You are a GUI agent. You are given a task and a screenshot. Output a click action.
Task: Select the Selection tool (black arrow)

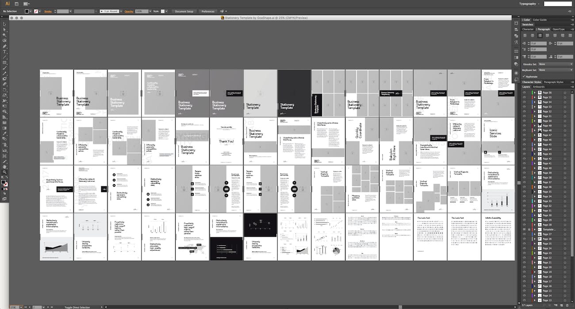tap(5, 24)
